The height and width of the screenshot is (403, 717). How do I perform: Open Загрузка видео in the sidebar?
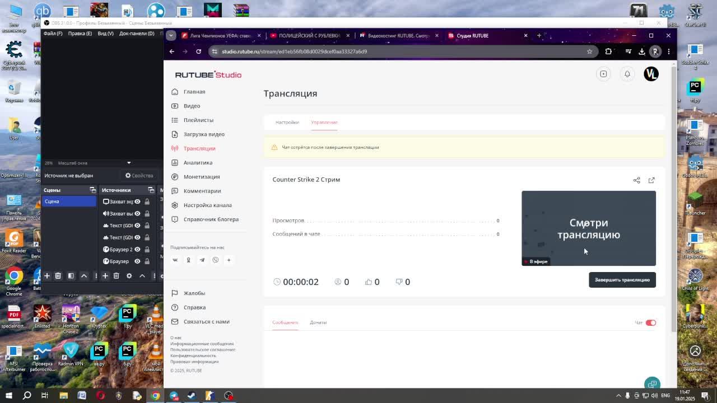pos(204,134)
